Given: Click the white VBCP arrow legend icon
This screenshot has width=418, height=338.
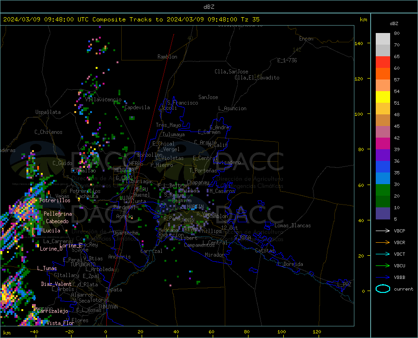Looking at the screenshot, I should coord(383,231).
